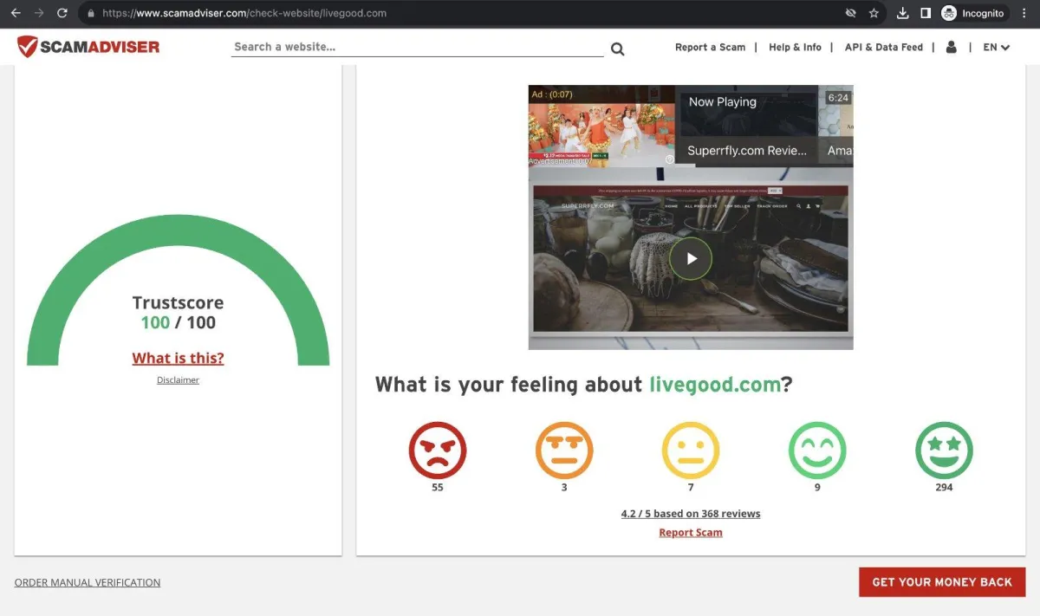The width and height of the screenshot is (1040, 616).
Task: Choose the orange annoyed face rating
Action: tap(564, 451)
